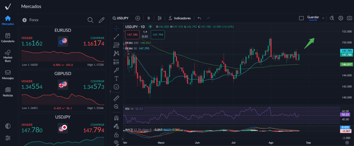
Task: Open the Noticias section
Action: 8,92
